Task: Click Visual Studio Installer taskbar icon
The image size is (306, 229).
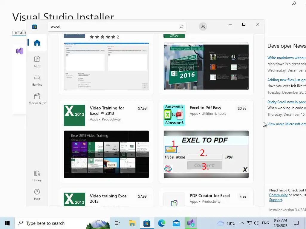Action: [x=191, y=223]
